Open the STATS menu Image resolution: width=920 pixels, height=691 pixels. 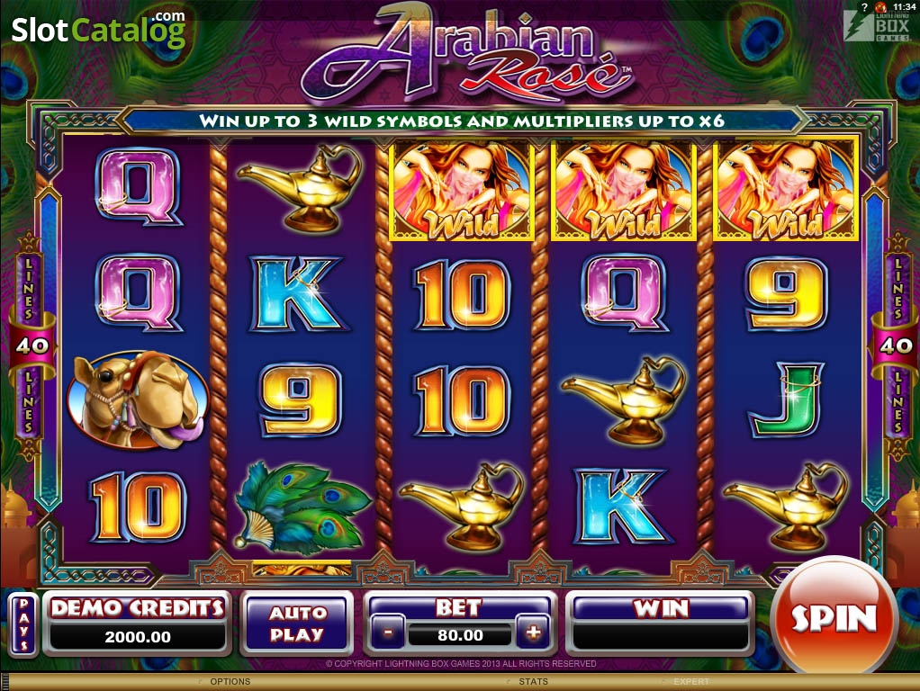(533, 682)
